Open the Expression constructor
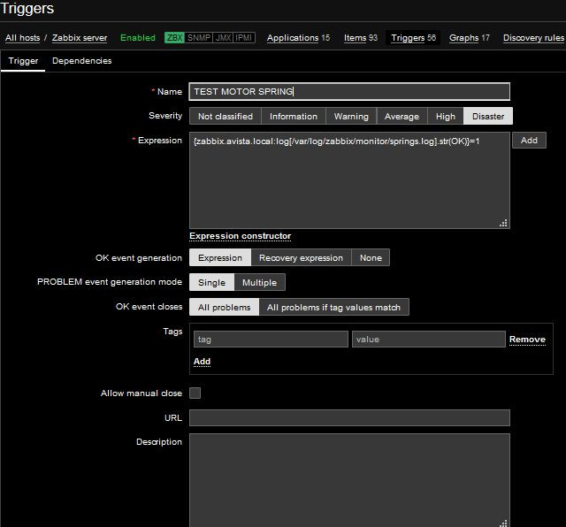This screenshot has height=527, width=566. (240, 236)
